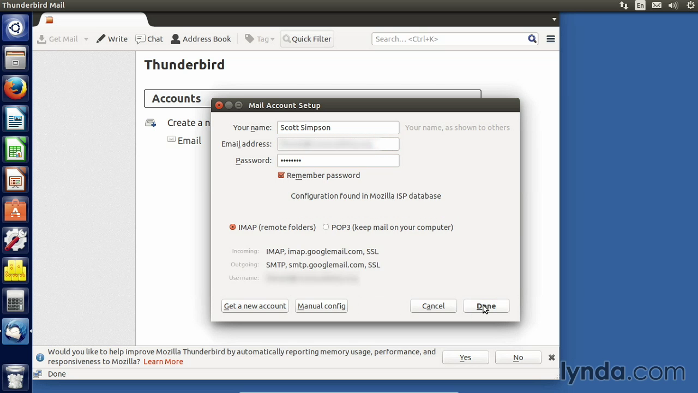Click No on the telemetry prompt
This screenshot has width=698, height=393.
[x=518, y=358]
